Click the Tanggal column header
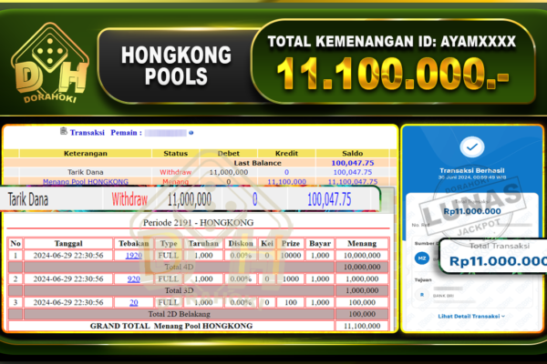 pyautogui.click(x=68, y=244)
